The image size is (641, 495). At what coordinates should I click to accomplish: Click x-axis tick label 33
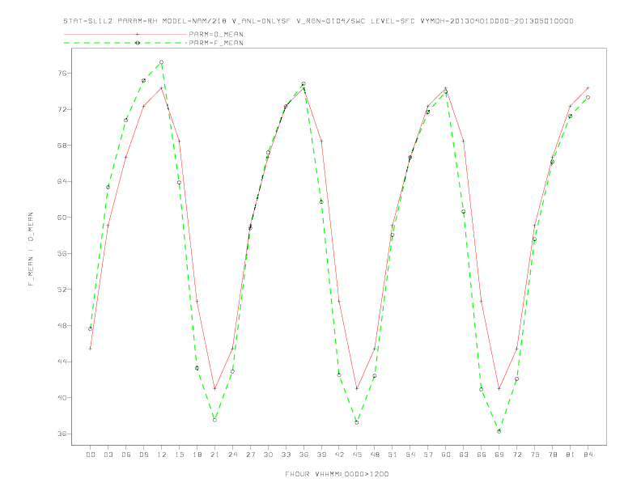(x=286, y=455)
